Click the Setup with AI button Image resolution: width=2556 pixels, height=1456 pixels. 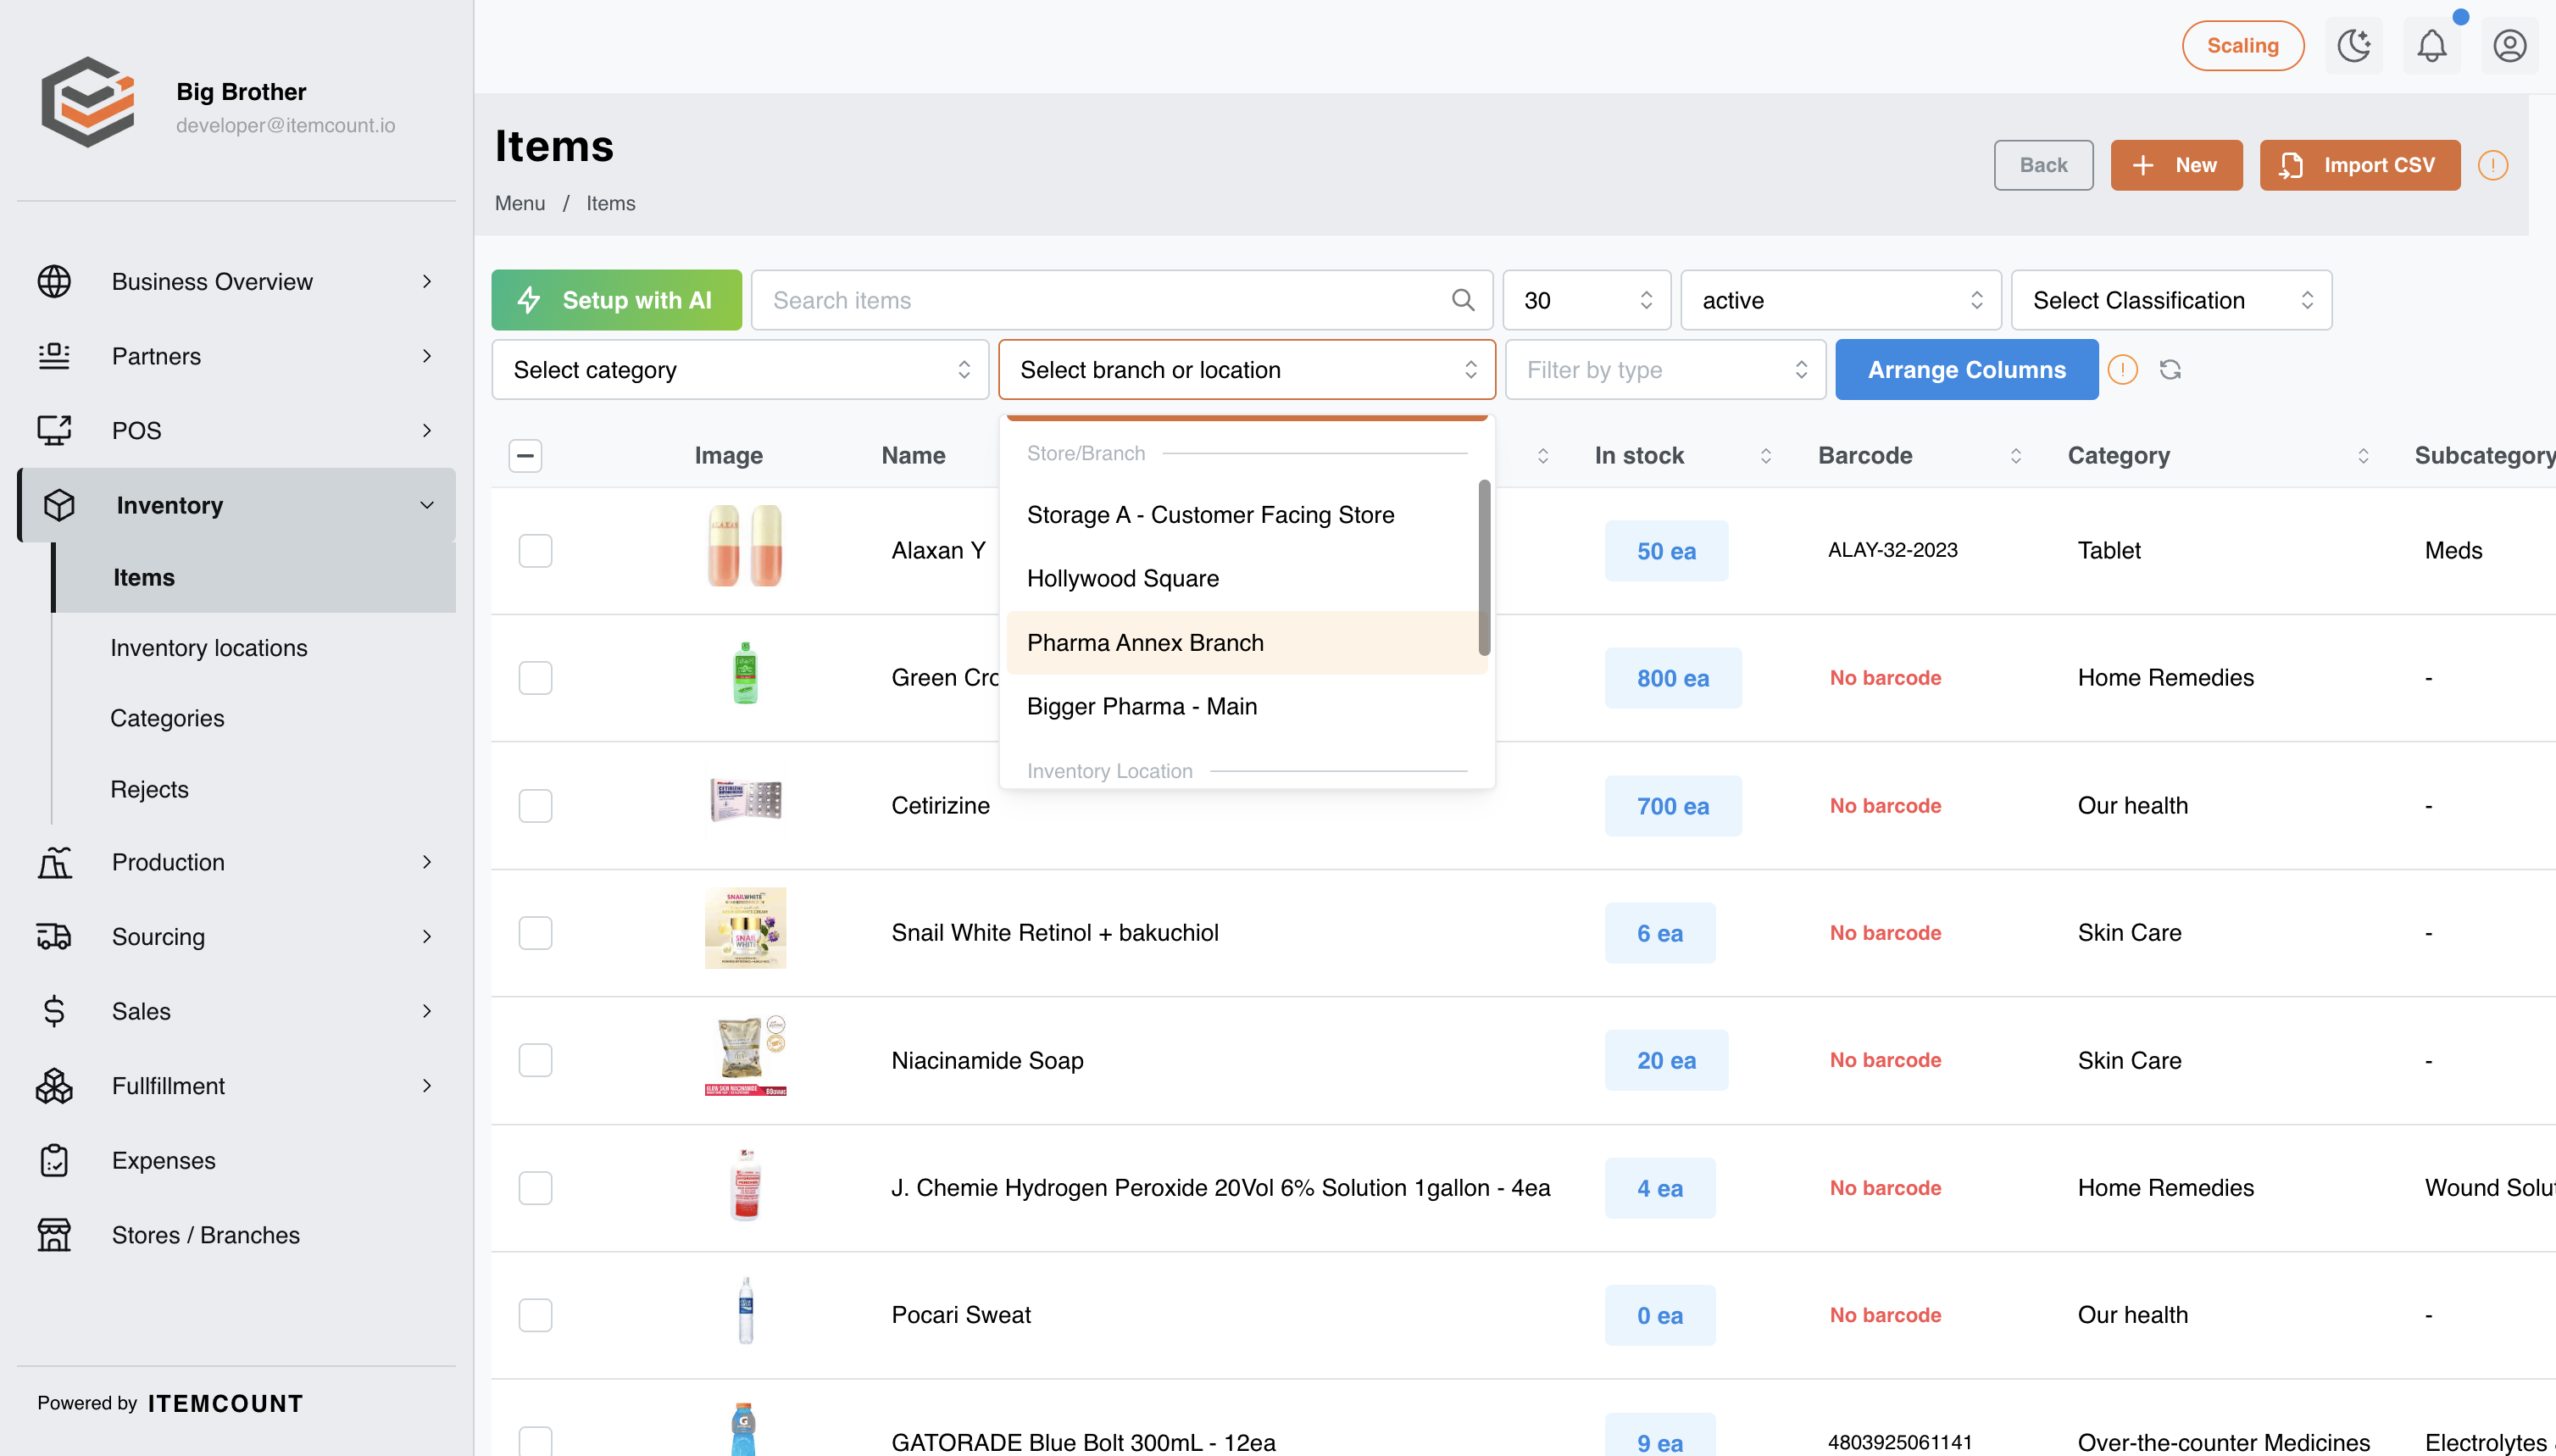[x=617, y=300]
